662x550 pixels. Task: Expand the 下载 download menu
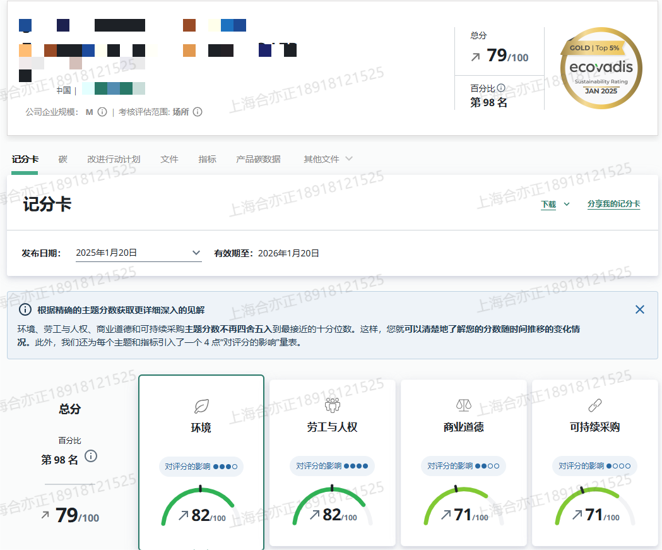tap(555, 205)
